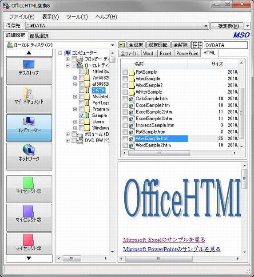The image size is (254, 277).
Task: Tick the checkbox beside WordSample.htm
Action: click(x=125, y=138)
